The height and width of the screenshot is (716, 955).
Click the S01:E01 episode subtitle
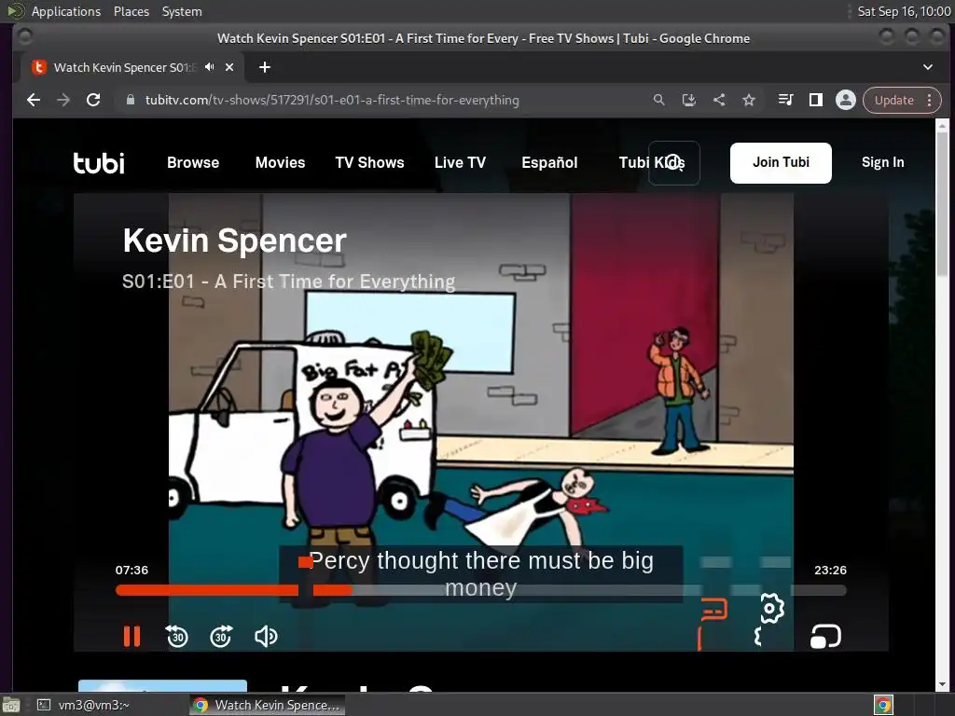(x=289, y=282)
